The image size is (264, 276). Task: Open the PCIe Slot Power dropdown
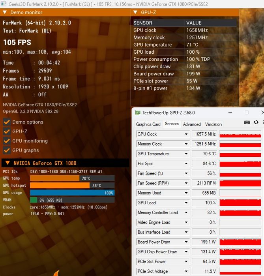click(x=186, y=261)
